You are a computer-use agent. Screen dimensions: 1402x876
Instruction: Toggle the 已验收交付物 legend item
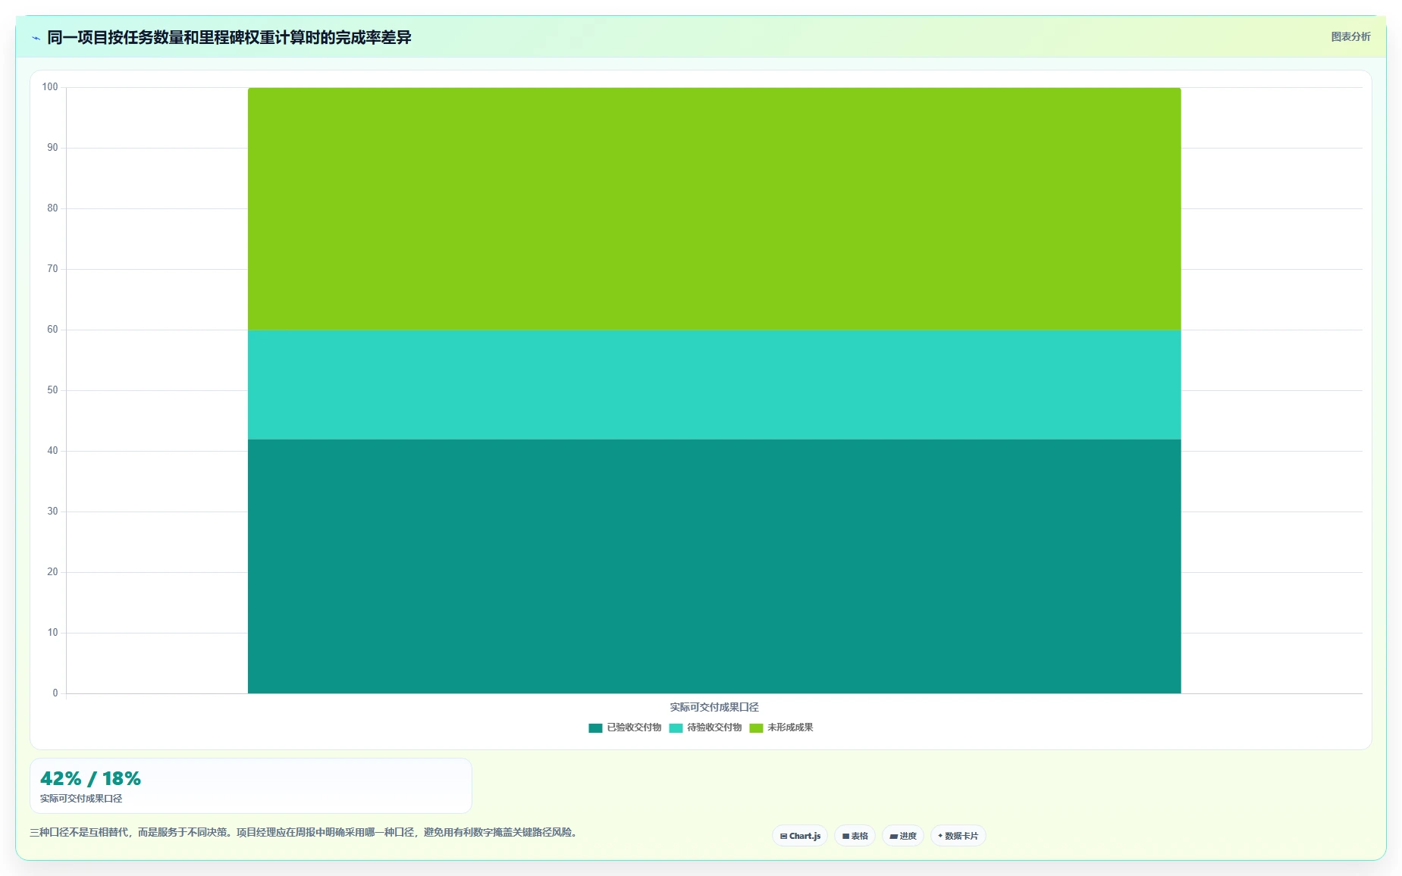coord(625,727)
